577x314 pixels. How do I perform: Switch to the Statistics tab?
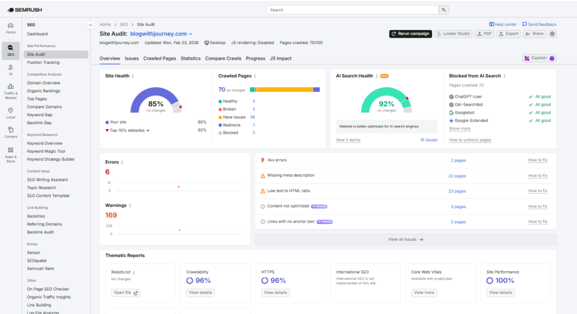coord(190,59)
